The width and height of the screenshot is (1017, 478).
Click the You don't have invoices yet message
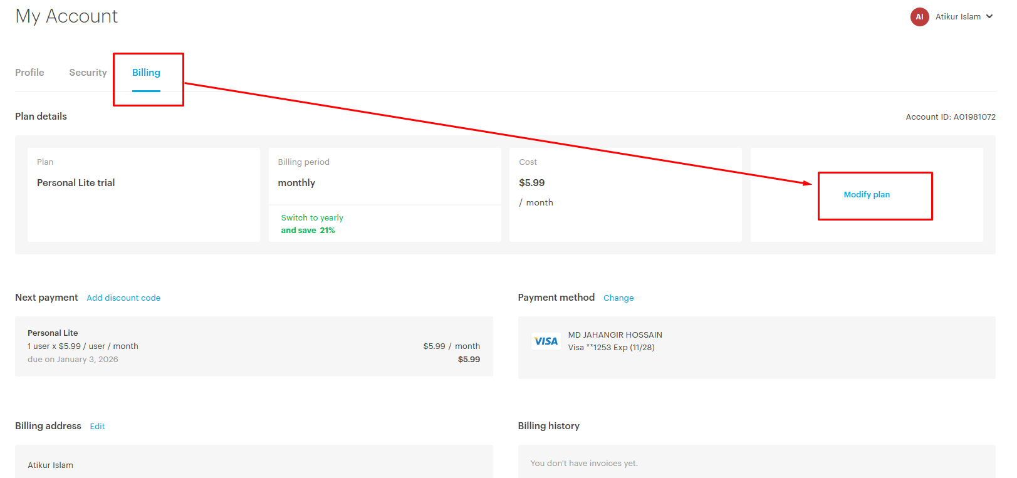coord(584,464)
